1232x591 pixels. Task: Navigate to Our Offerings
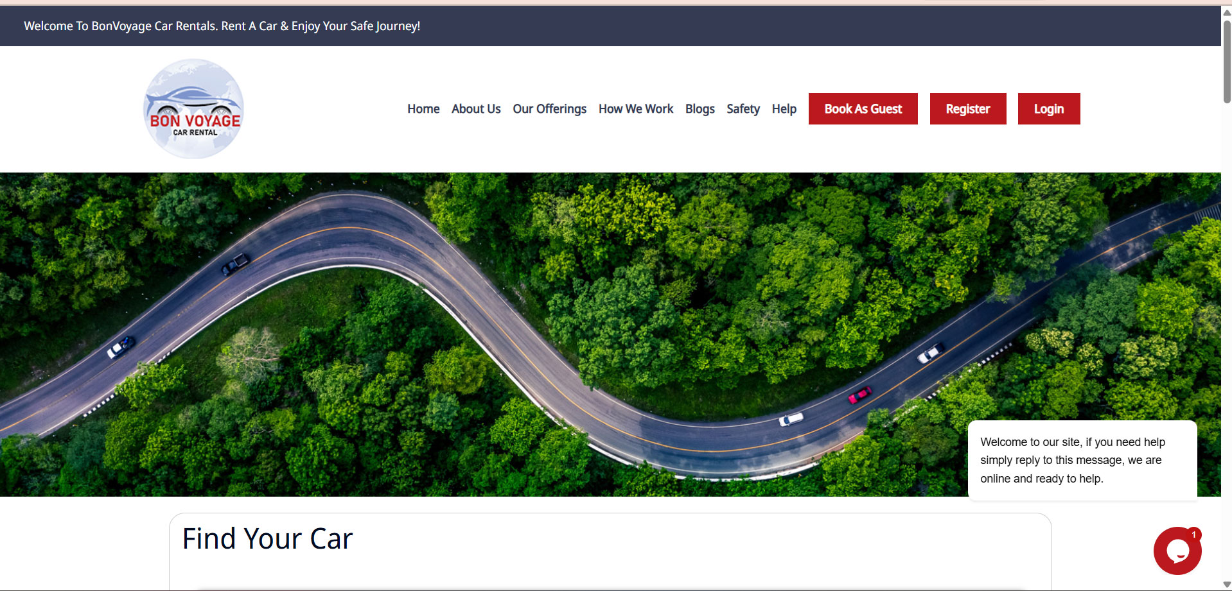[549, 108]
